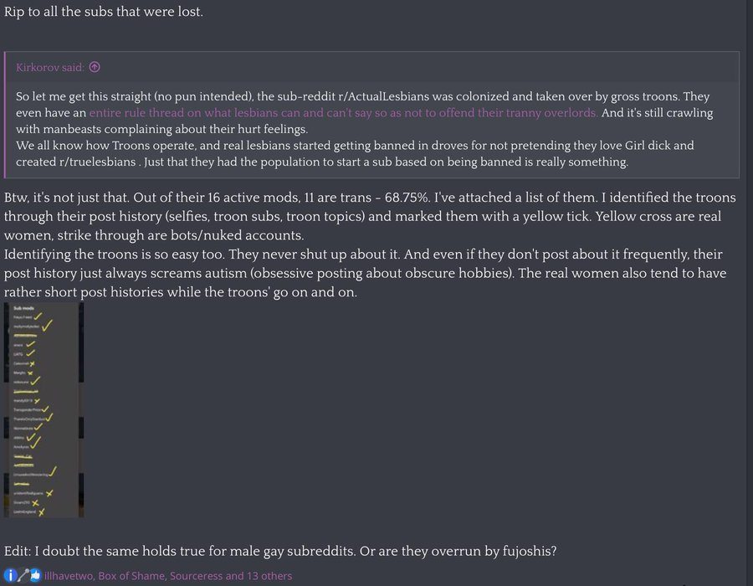Click the blue informative reaction icon
Image resolution: width=753 pixels, height=586 pixels.
click(10, 575)
